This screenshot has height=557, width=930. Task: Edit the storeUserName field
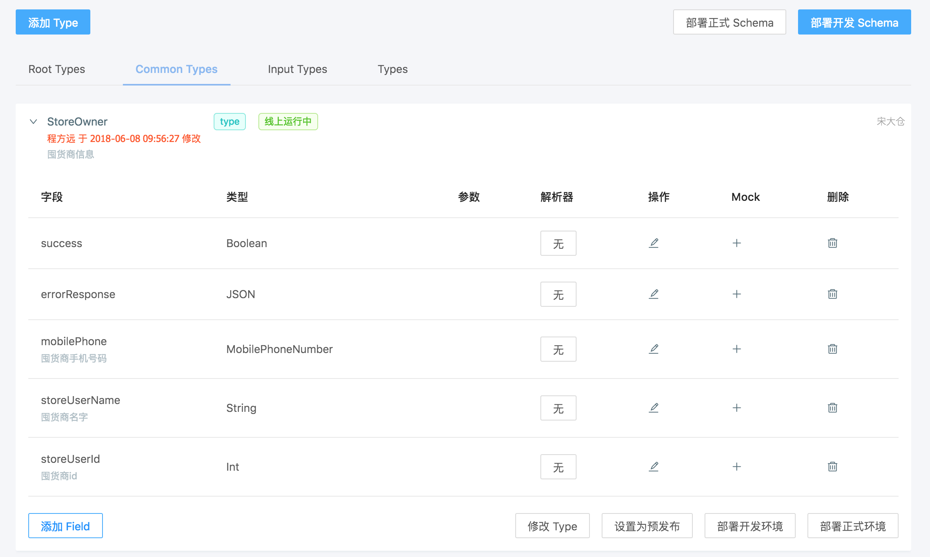654,408
